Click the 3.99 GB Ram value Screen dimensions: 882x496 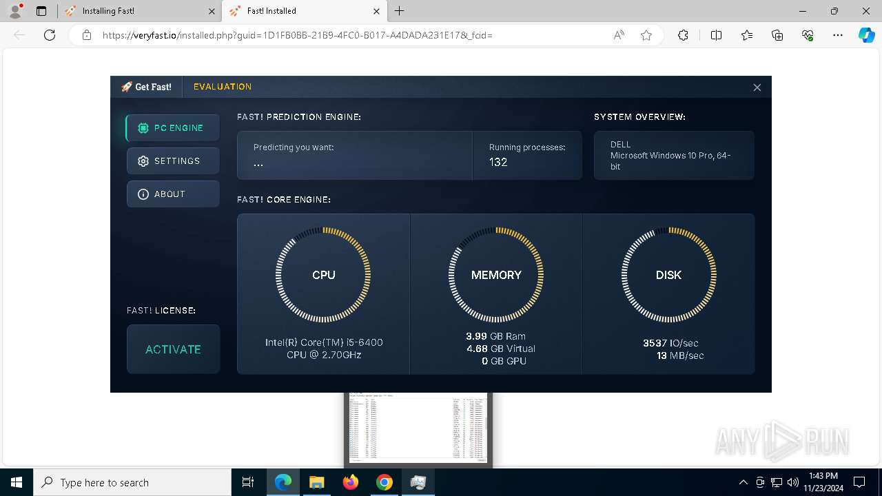pyautogui.click(x=495, y=336)
